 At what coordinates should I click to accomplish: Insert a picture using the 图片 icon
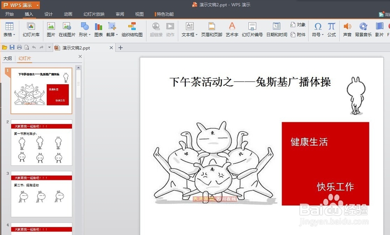[x=50, y=29]
